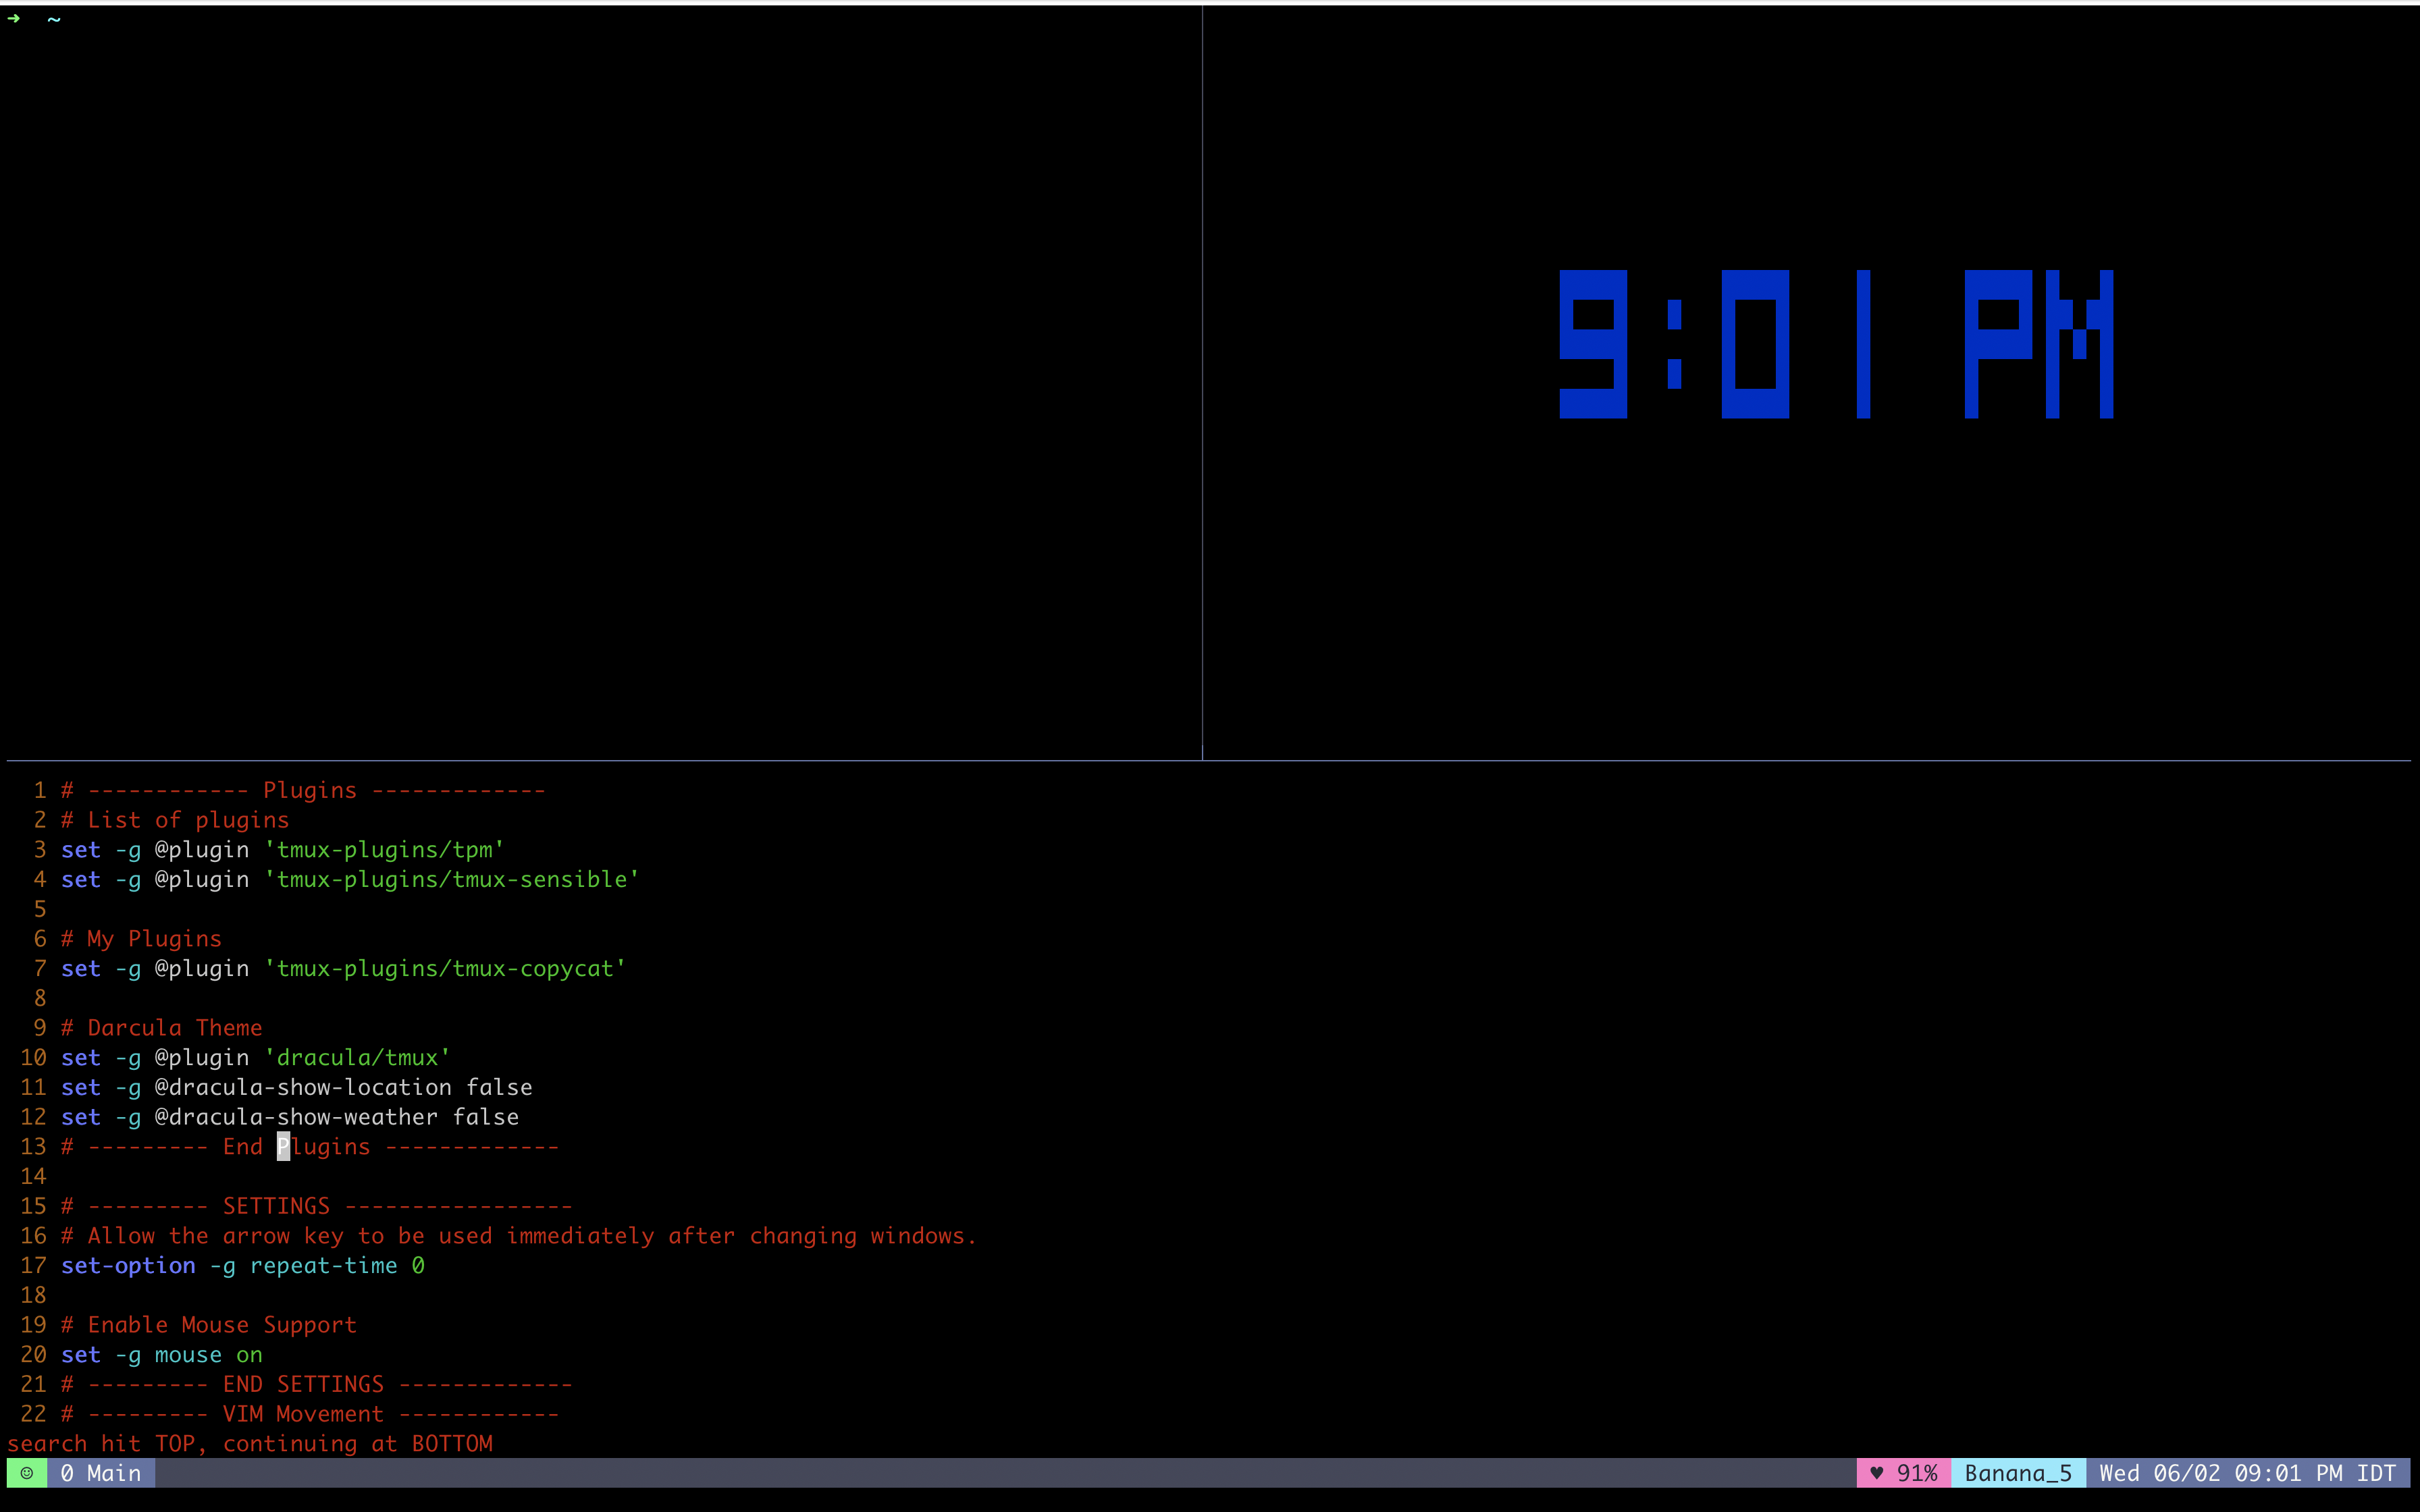Click the green '0' value after repeat-time

pos(418,1265)
